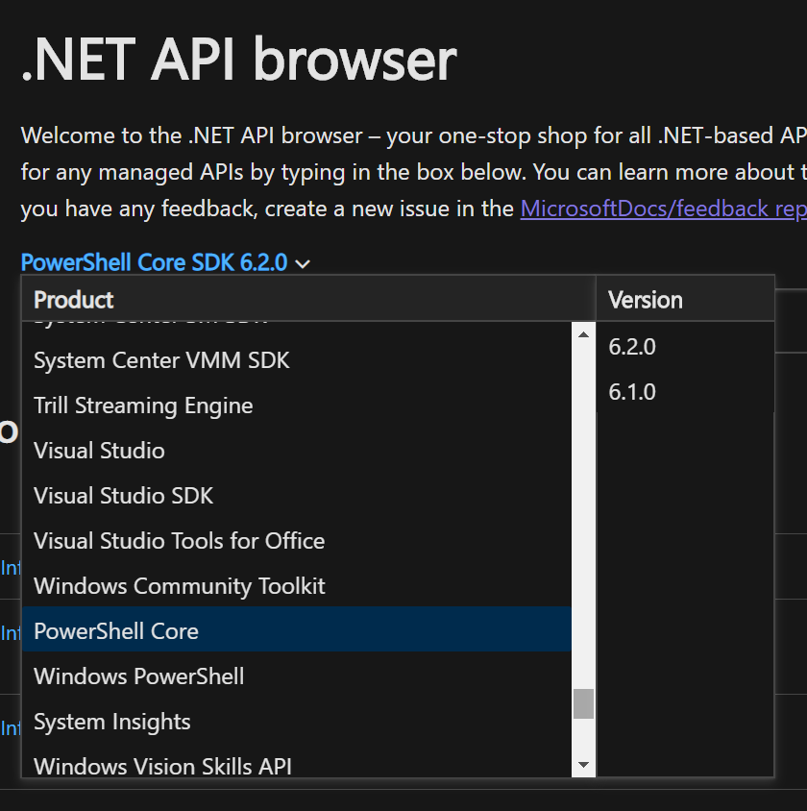This screenshot has width=807, height=811.
Task: Select Visual Studio SDK in the list
Action: 123,495
